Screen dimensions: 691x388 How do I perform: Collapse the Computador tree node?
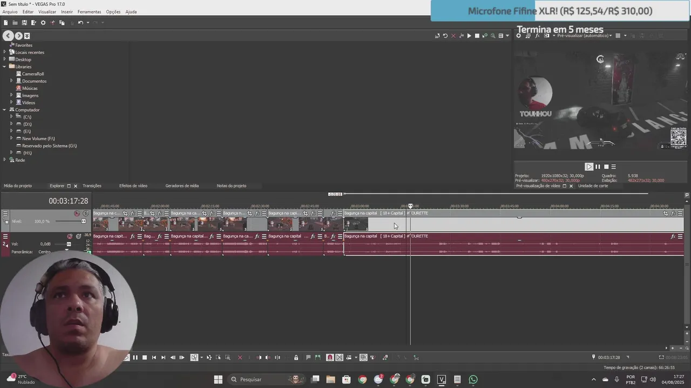(5, 110)
